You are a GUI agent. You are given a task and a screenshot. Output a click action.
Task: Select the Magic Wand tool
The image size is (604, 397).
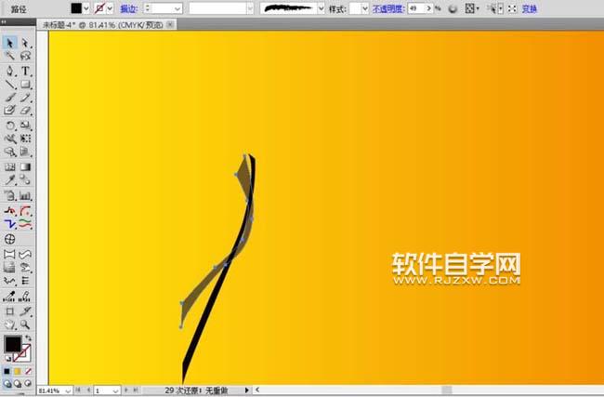click(9, 56)
